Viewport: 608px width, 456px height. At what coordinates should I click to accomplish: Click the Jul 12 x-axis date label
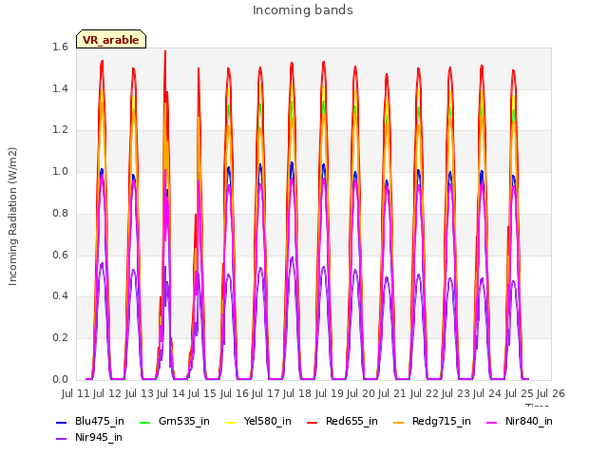107,393
